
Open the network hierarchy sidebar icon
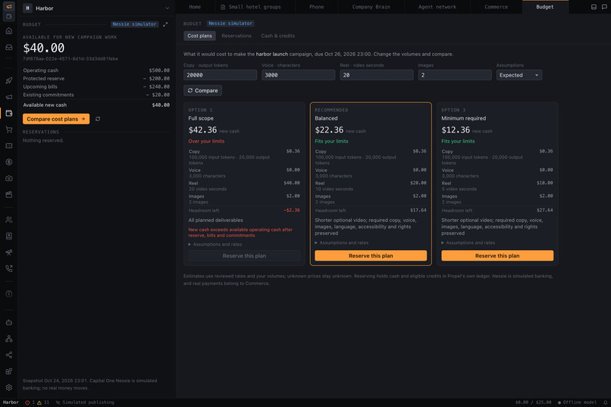[8, 339]
